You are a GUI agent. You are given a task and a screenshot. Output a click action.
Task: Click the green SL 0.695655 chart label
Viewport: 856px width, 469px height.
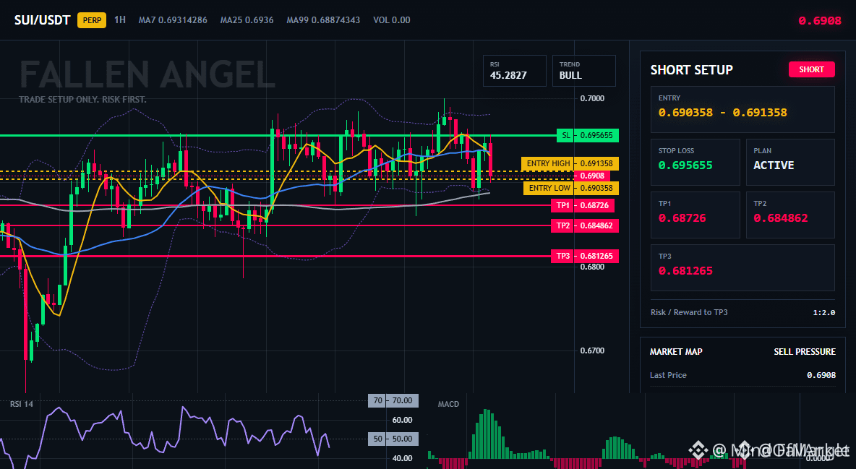(587, 135)
